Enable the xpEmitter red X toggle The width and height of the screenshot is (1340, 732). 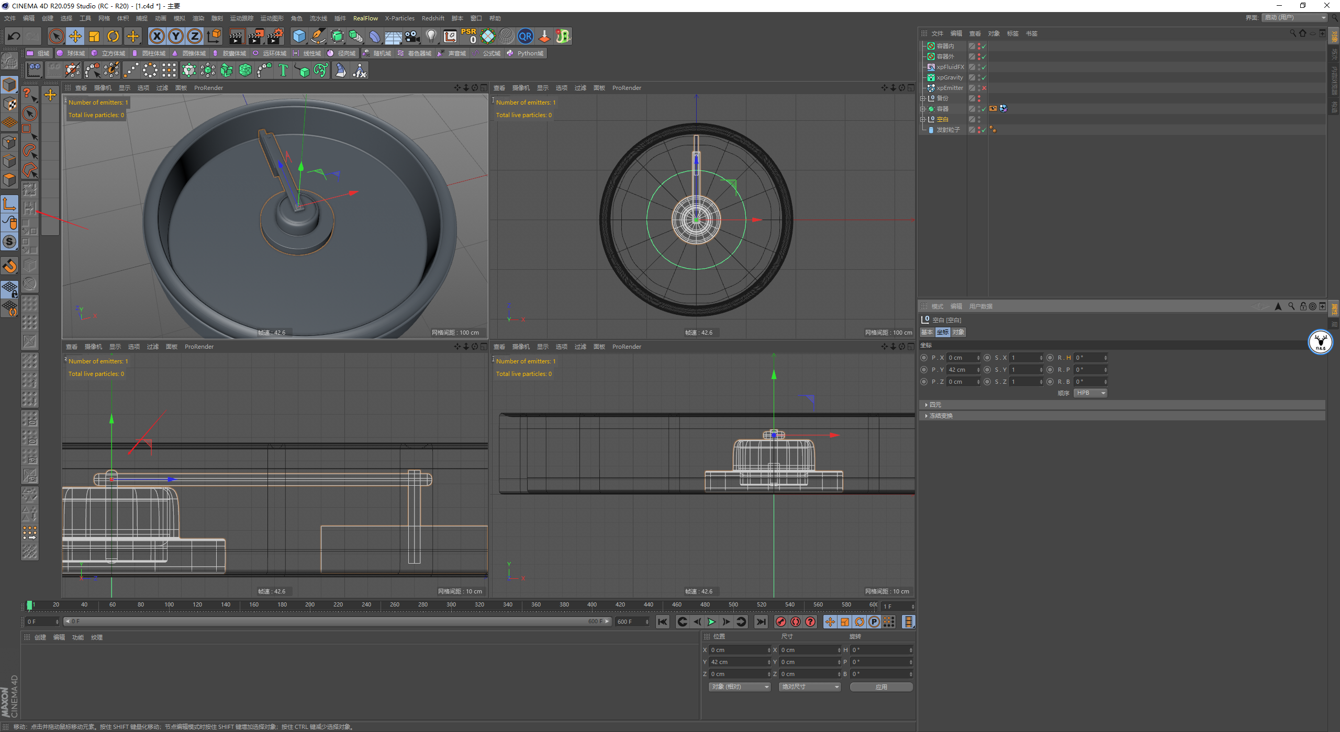coord(984,88)
